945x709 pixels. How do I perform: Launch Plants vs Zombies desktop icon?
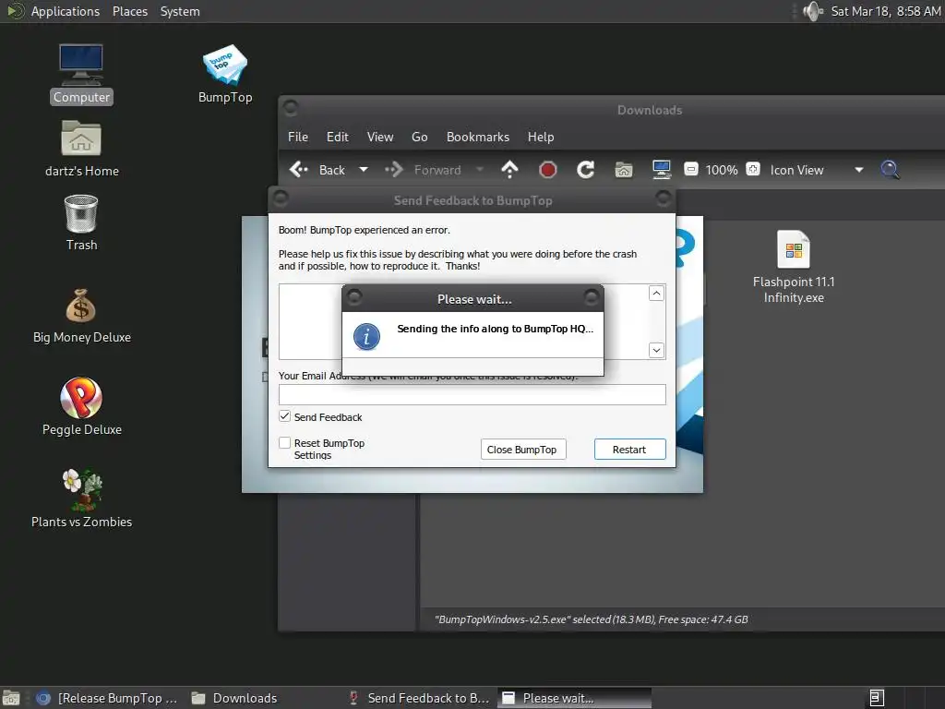81,499
